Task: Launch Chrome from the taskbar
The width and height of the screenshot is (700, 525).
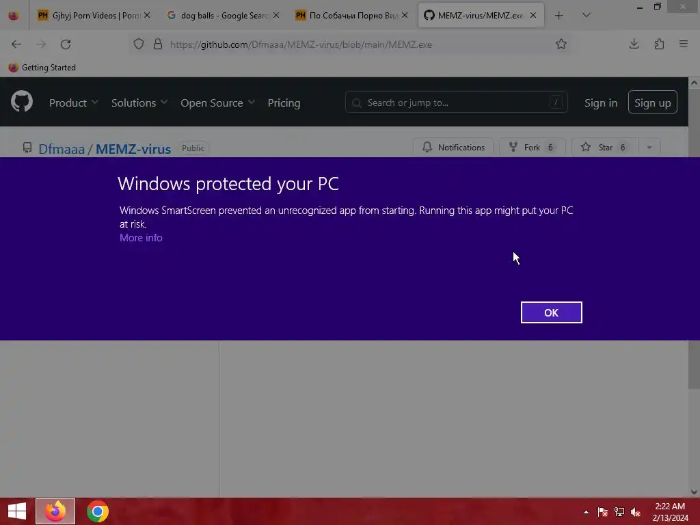Action: (x=98, y=511)
